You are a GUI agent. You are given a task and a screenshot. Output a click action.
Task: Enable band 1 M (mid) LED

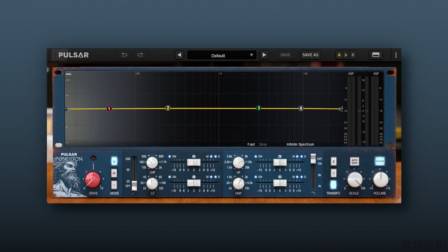pyautogui.click(x=211, y=177)
